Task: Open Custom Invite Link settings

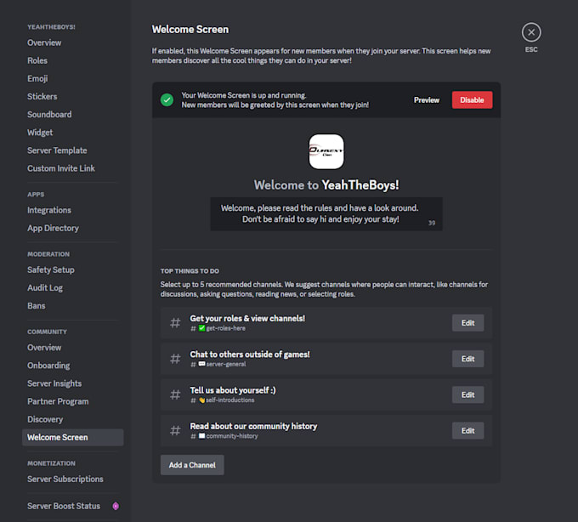Action: tap(61, 168)
